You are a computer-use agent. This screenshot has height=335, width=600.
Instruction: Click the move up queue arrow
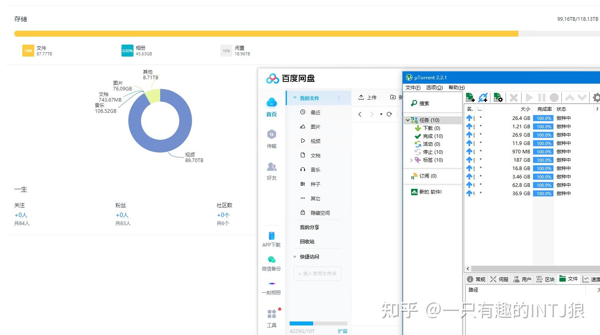point(570,98)
